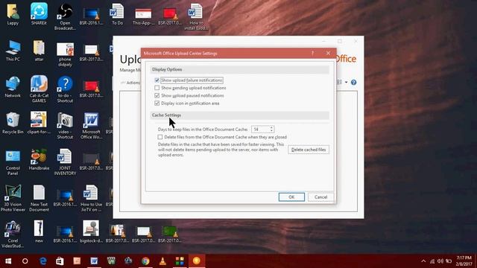Image resolution: width=477 pixels, height=268 pixels.
Task: Open the blue help icon in Upload Center
Action: point(353,83)
